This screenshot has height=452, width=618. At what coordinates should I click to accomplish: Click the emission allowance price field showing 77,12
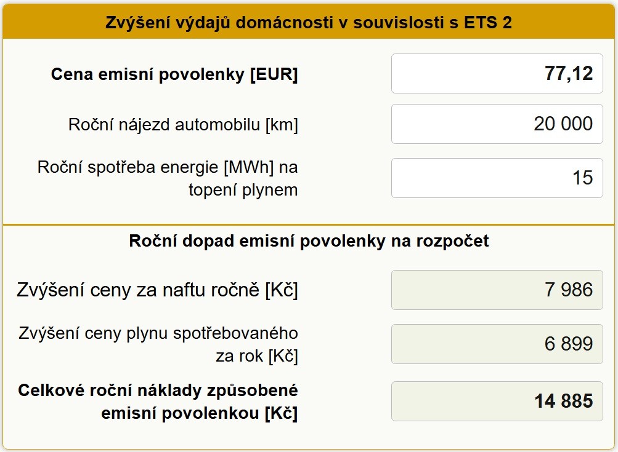click(497, 74)
